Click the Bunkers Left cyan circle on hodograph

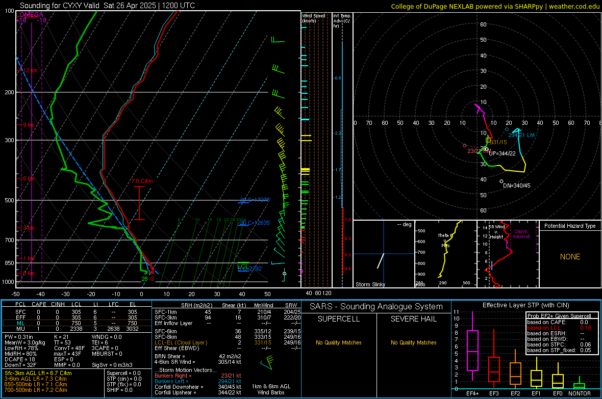point(507,129)
